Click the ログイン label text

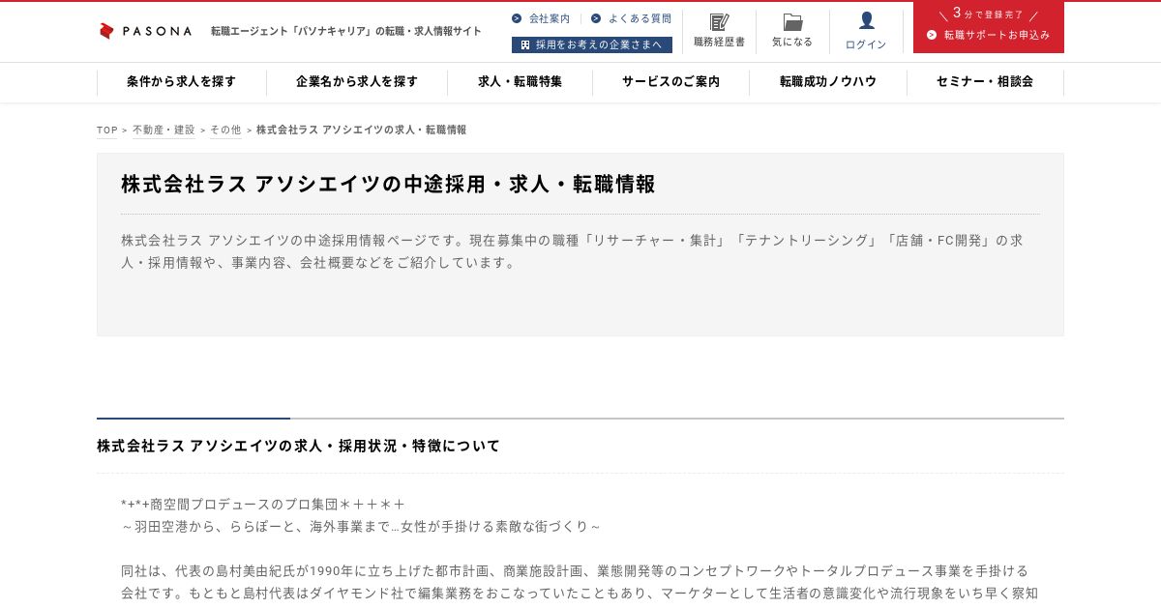coord(866,44)
